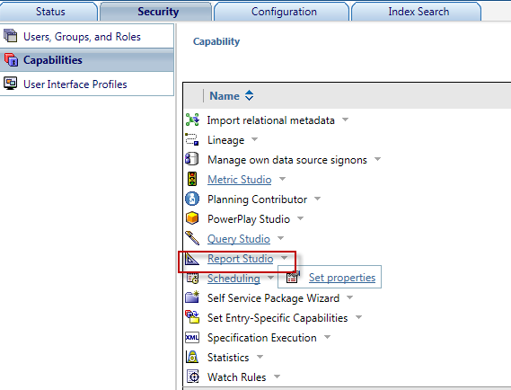Open the Report Studio link
Image resolution: width=511 pixels, height=390 pixels.
coord(240,259)
